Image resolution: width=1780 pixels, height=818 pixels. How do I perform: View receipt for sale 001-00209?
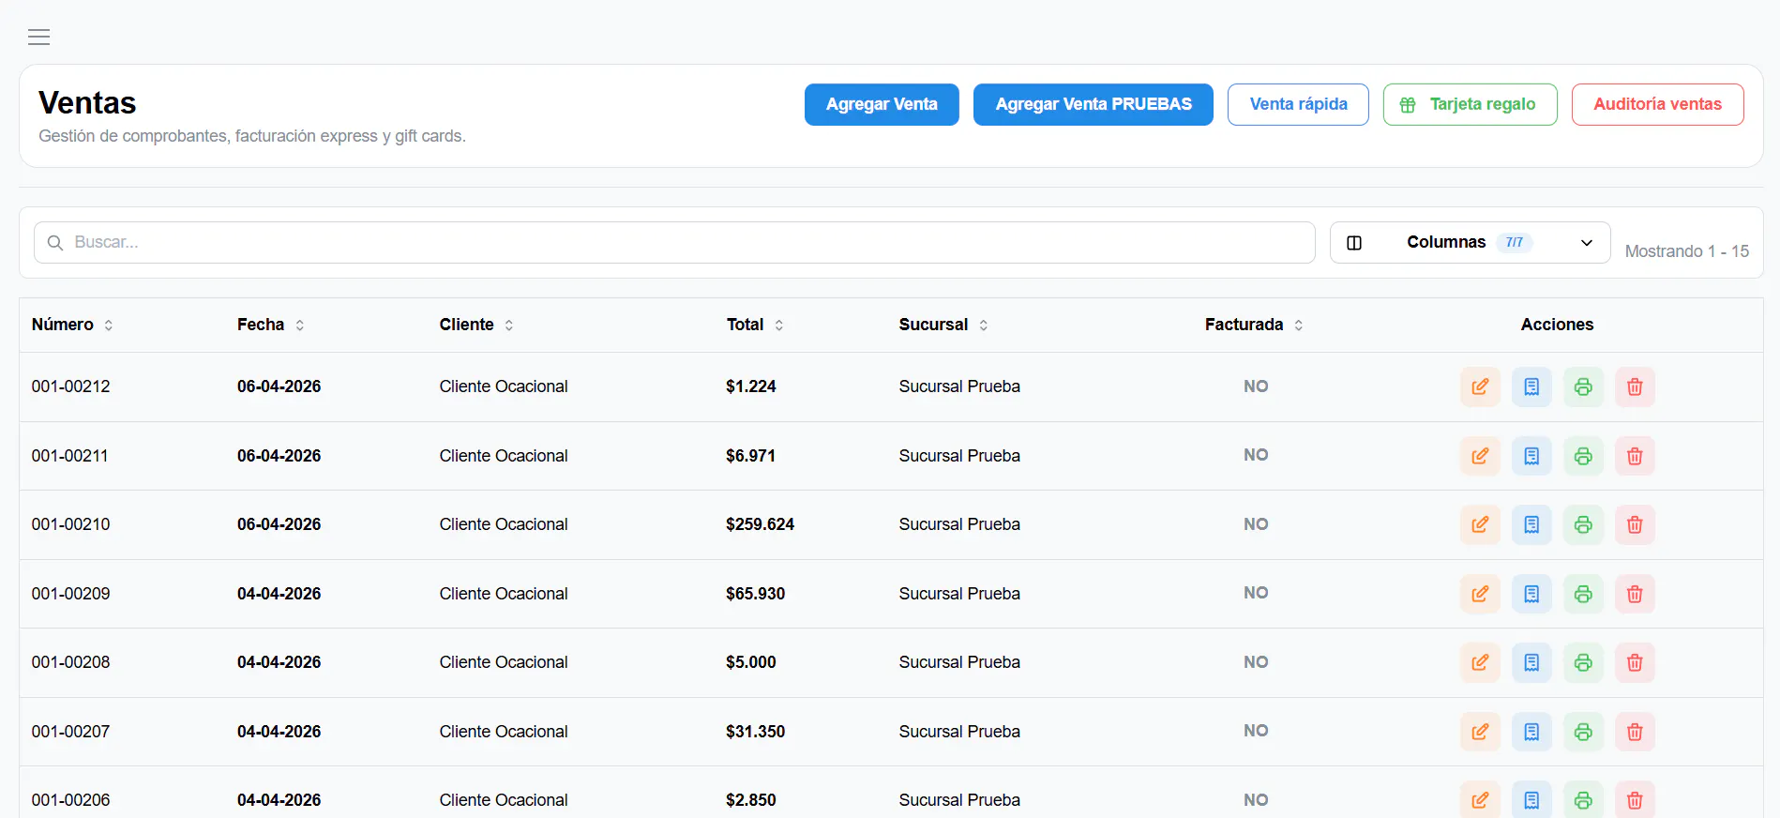click(1531, 594)
